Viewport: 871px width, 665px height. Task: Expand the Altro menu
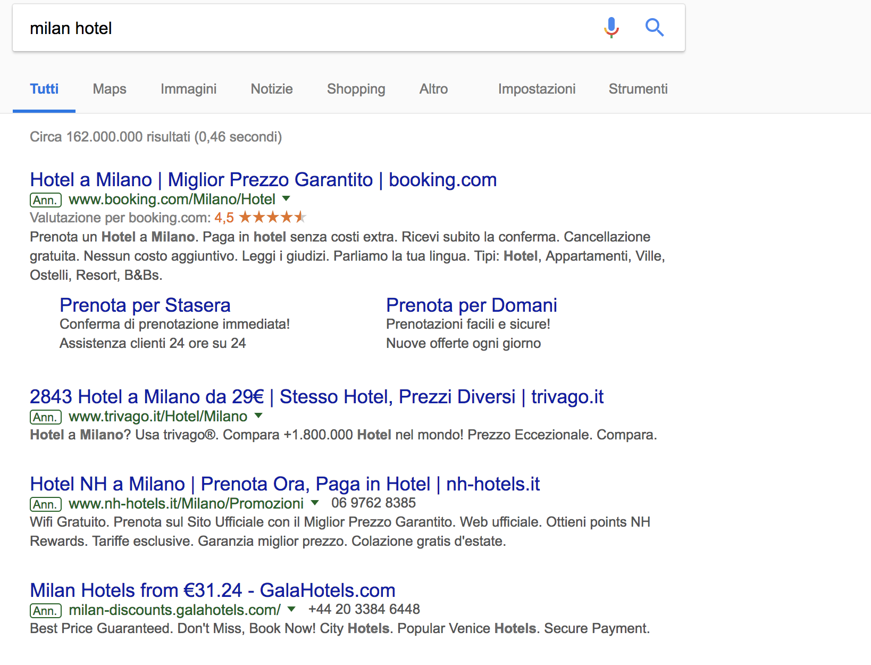pyautogui.click(x=434, y=89)
